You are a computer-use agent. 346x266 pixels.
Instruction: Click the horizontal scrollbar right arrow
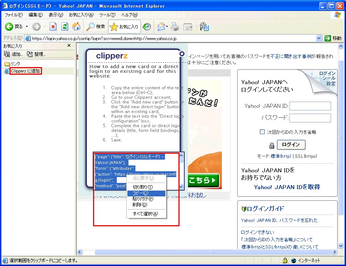335,252
